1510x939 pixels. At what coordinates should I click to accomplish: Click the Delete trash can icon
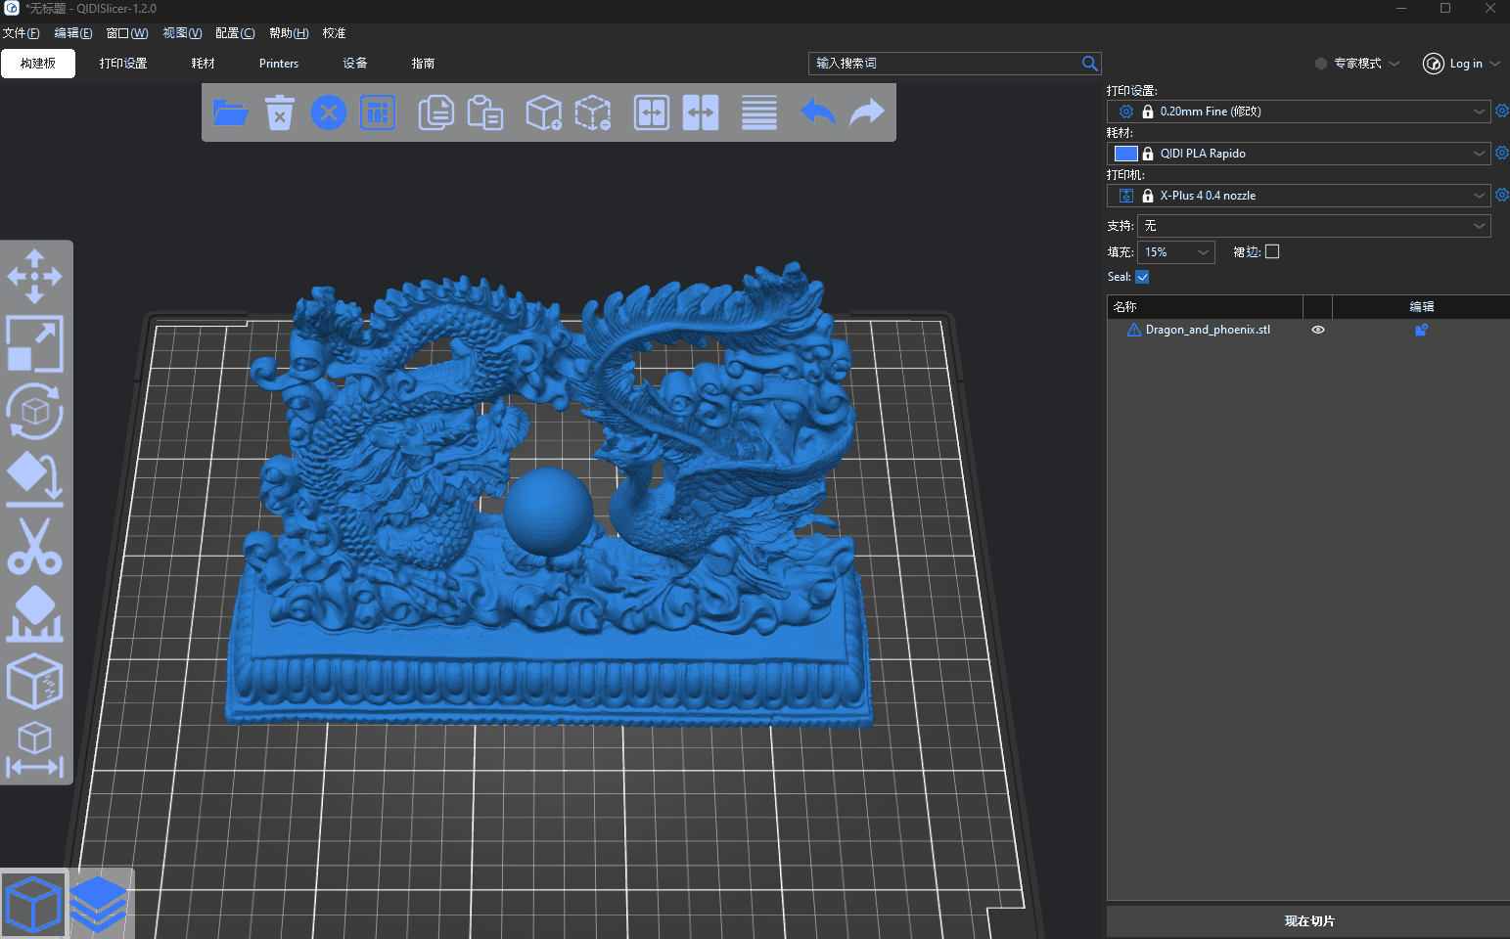(x=280, y=112)
